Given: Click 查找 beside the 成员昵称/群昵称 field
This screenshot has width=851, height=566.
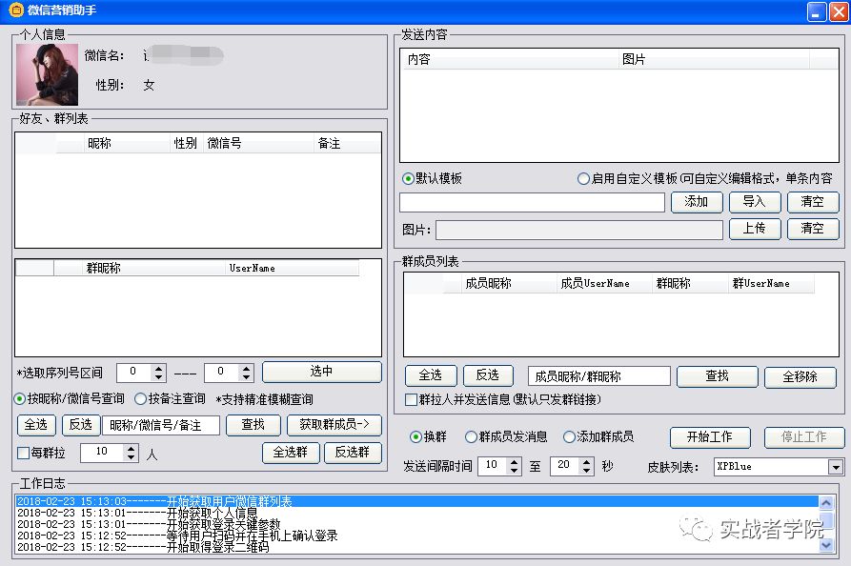Looking at the screenshot, I should point(717,376).
